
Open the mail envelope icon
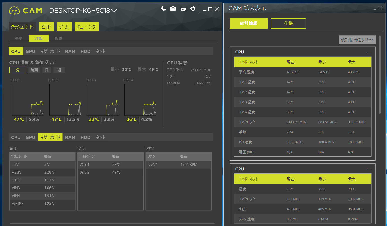tap(183, 9)
